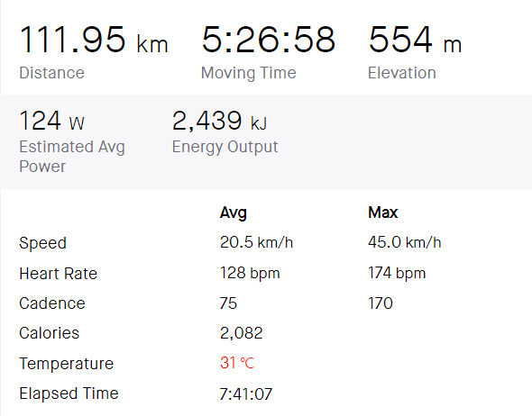Select the Estimated Avg Power label

[72, 157]
